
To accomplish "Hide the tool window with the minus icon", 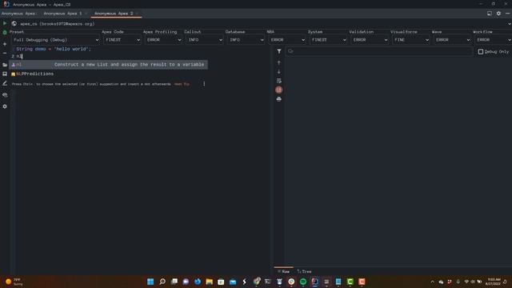I will [x=507, y=14].
